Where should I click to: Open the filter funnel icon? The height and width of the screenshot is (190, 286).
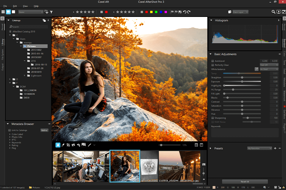point(52,12)
